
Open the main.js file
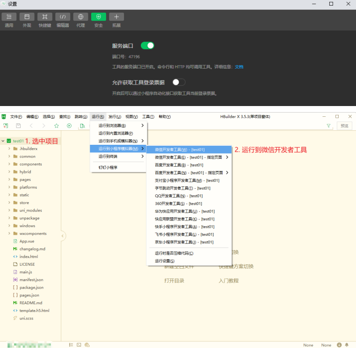click(x=26, y=272)
